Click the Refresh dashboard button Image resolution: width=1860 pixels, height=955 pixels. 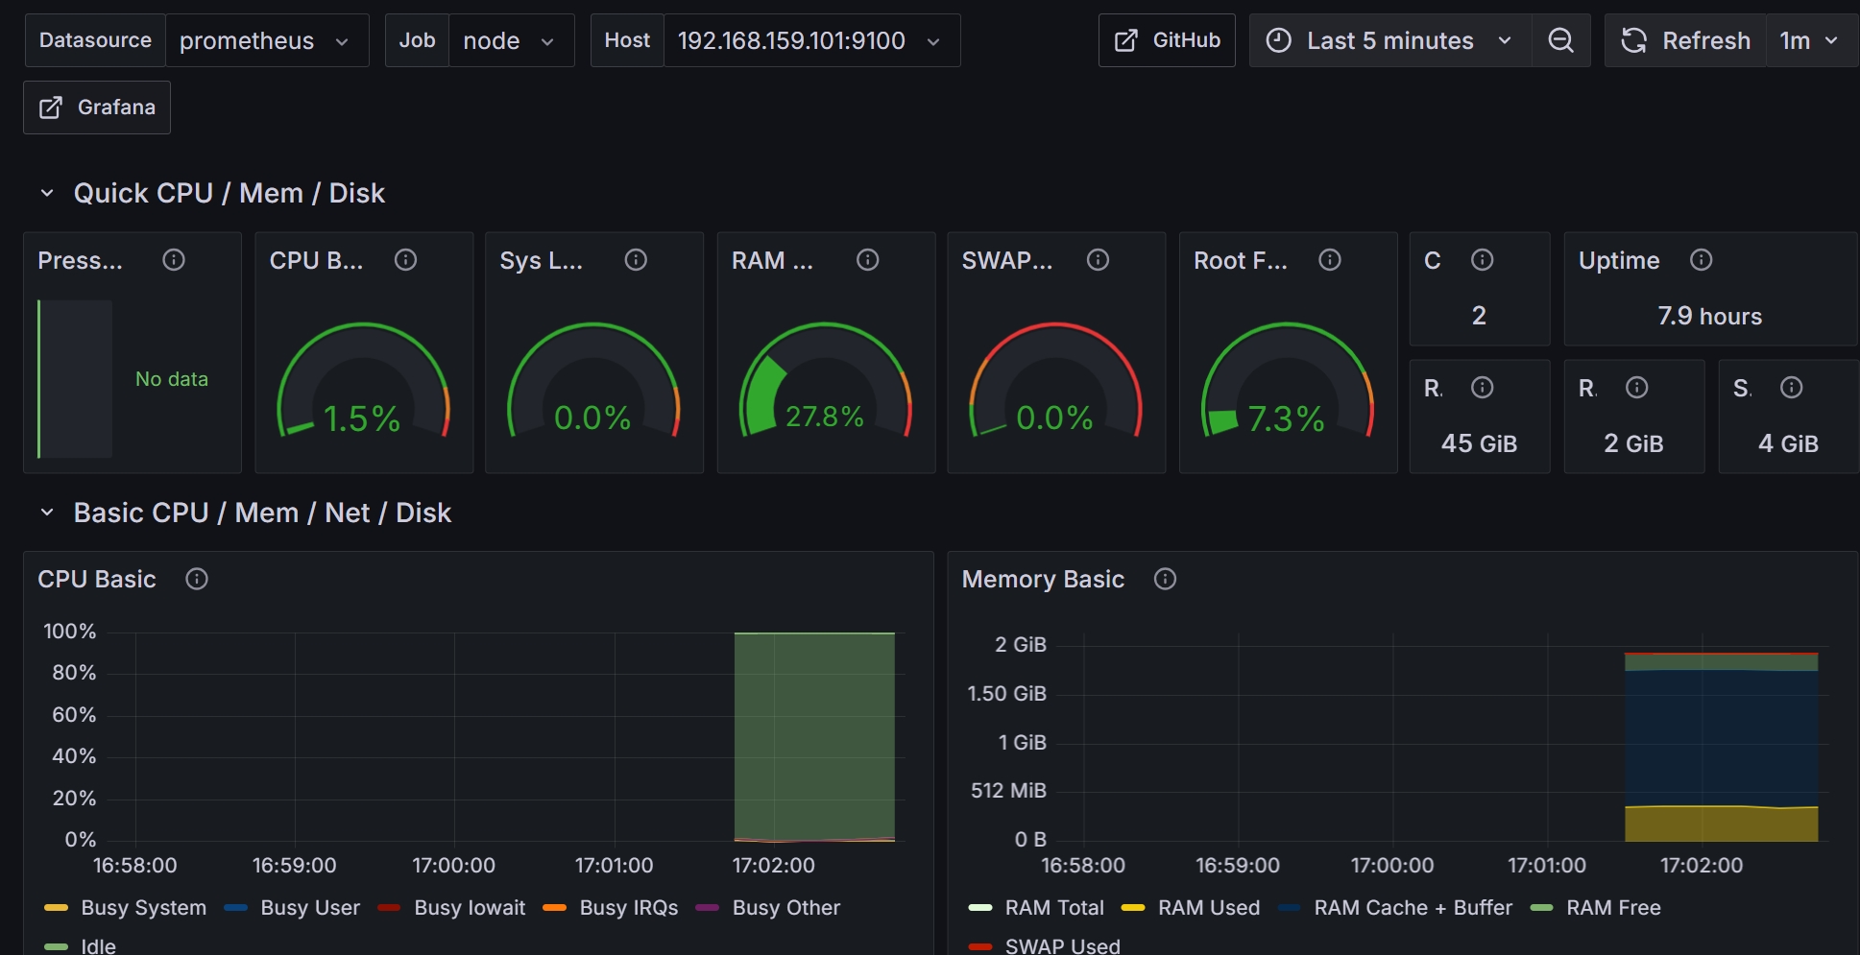pyautogui.click(x=1686, y=40)
